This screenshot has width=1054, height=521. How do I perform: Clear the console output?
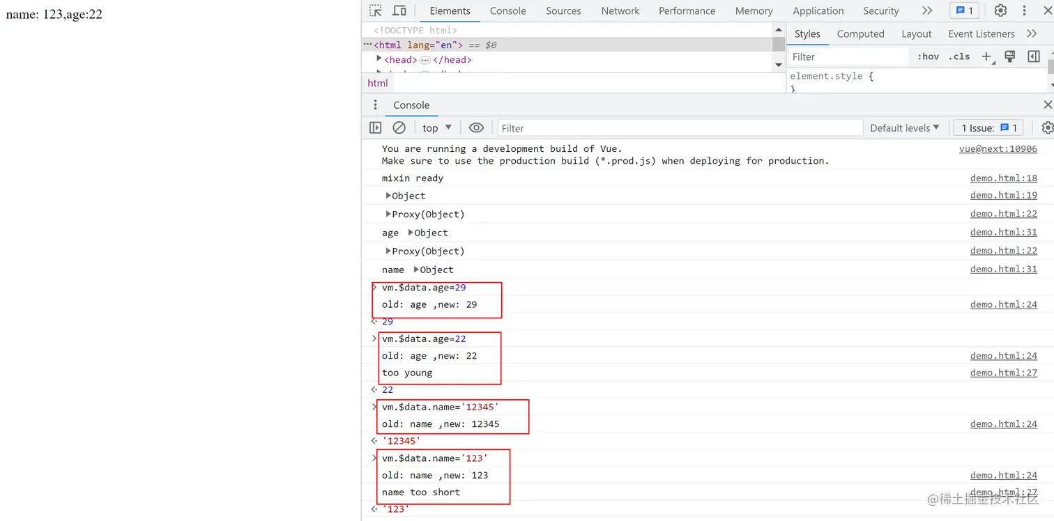(x=399, y=127)
